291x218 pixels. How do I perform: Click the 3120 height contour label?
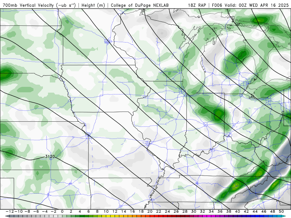click(50, 157)
